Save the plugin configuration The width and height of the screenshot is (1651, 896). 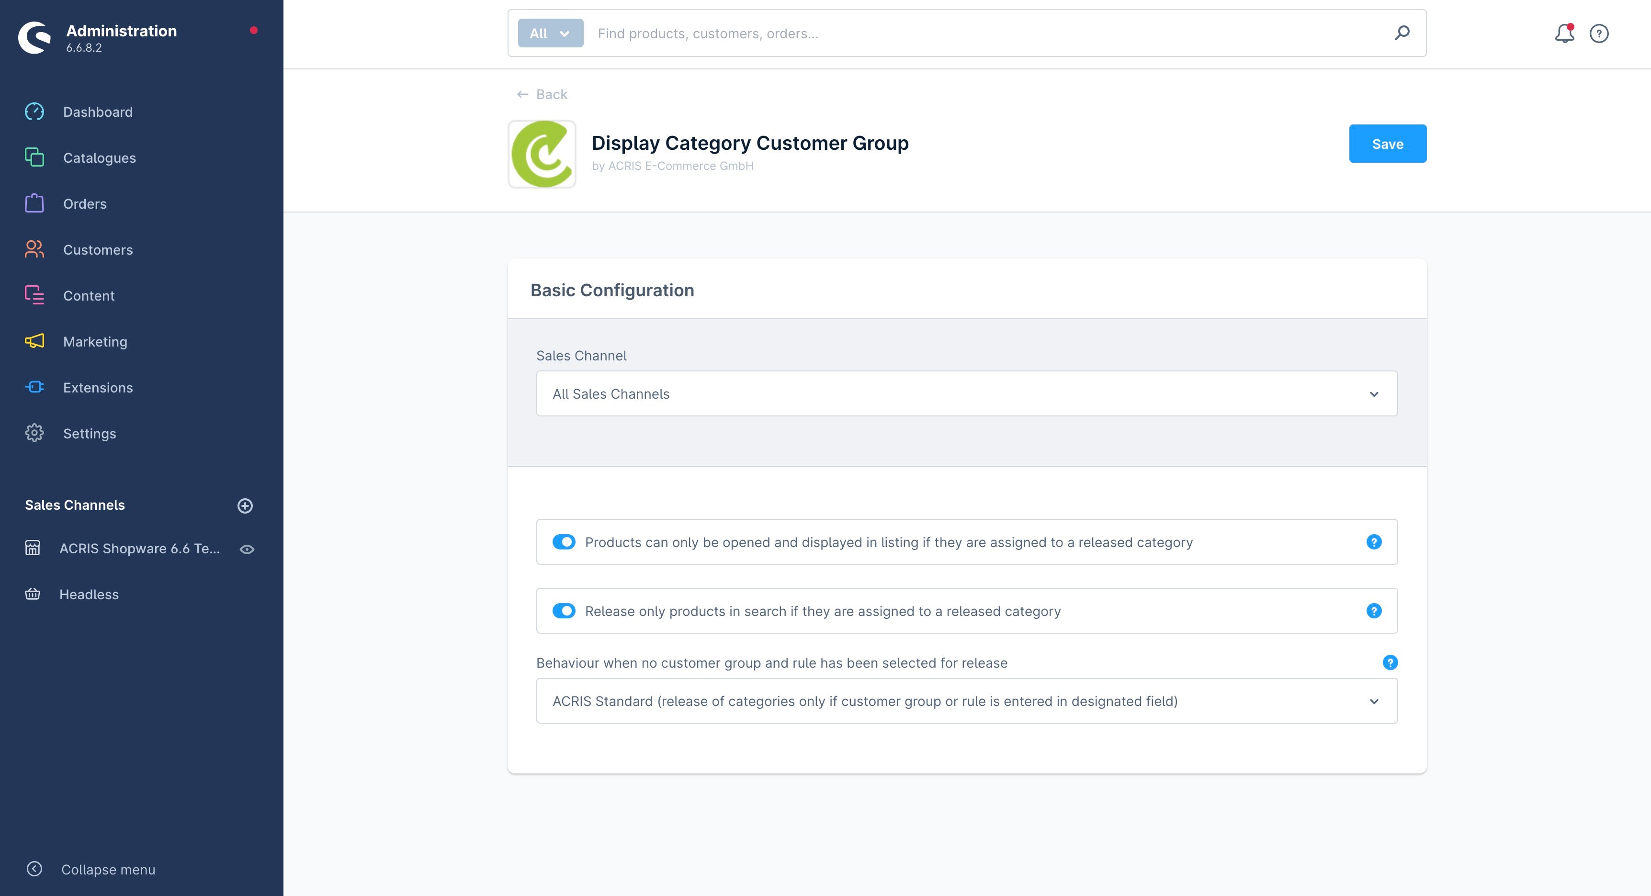click(x=1388, y=144)
